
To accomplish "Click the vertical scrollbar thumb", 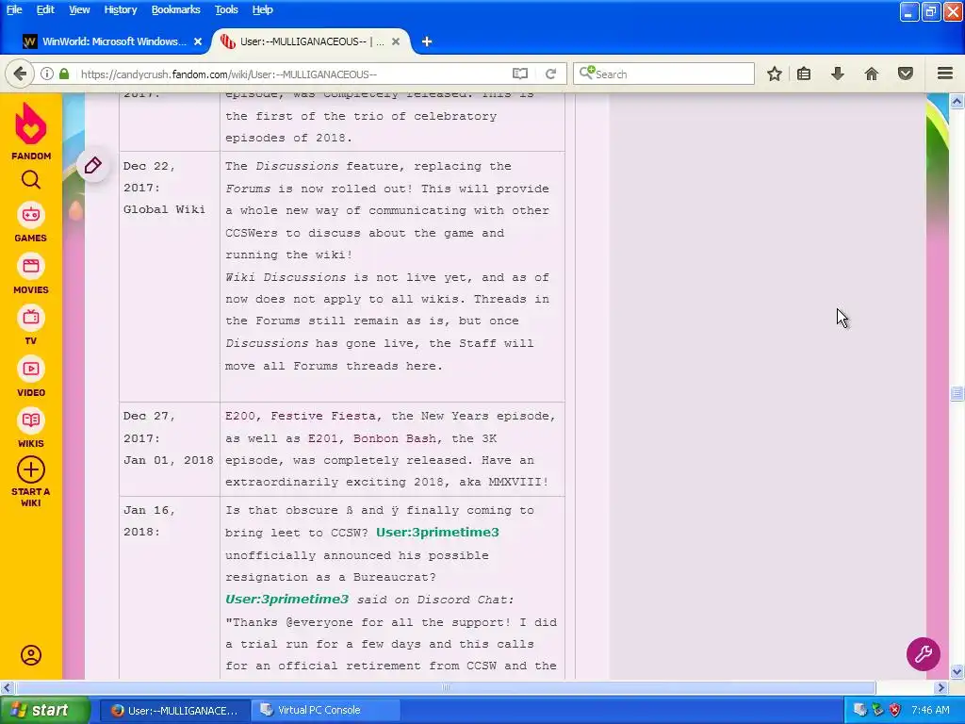I will click(957, 393).
